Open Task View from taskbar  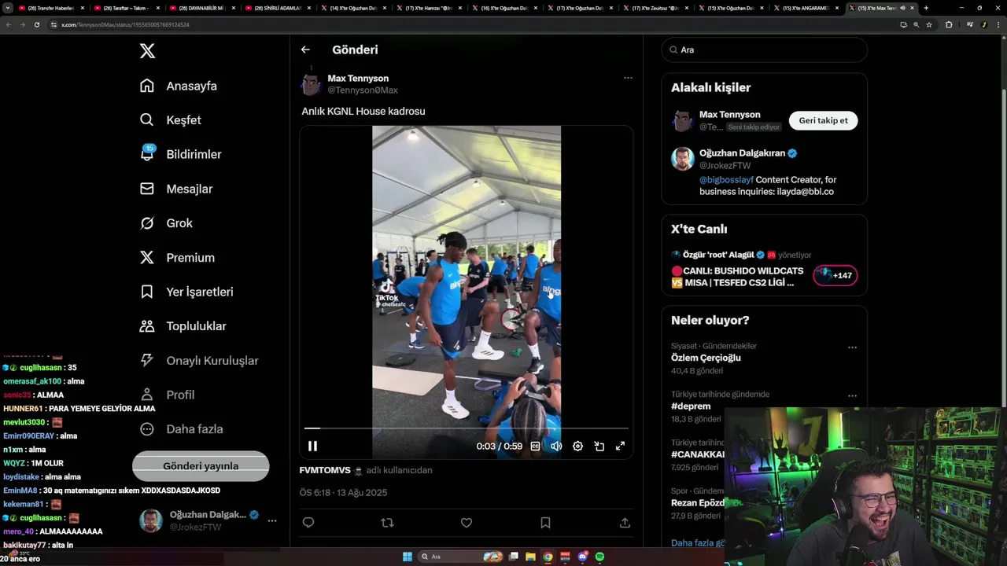(514, 557)
